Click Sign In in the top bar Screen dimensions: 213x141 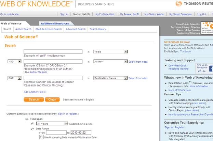tap(64, 14)
